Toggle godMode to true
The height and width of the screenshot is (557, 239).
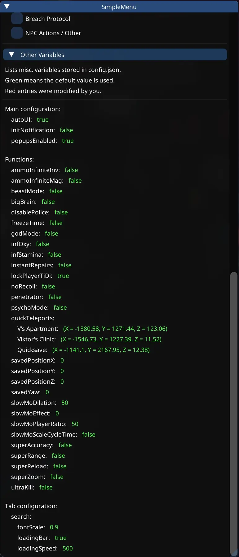click(x=51, y=233)
